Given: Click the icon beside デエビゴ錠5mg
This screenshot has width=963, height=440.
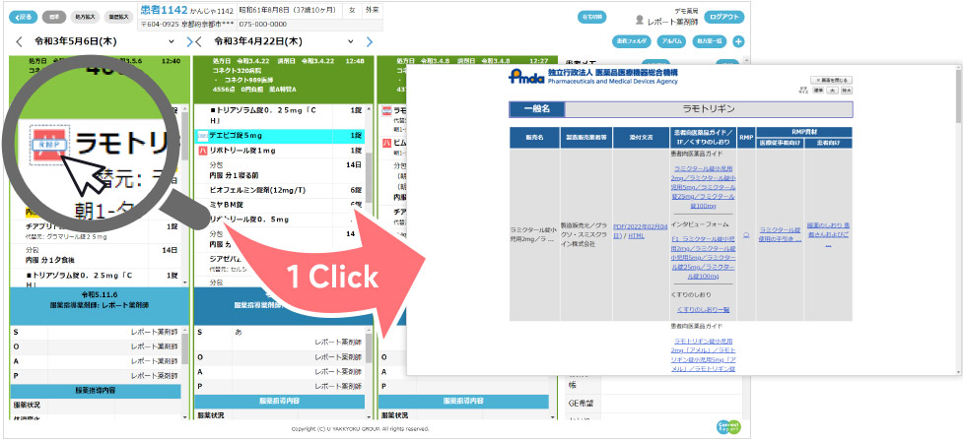Looking at the screenshot, I should [201, 135].
